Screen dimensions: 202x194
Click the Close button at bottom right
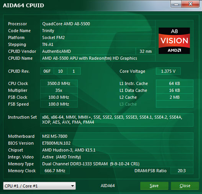[x=185, y=186]
